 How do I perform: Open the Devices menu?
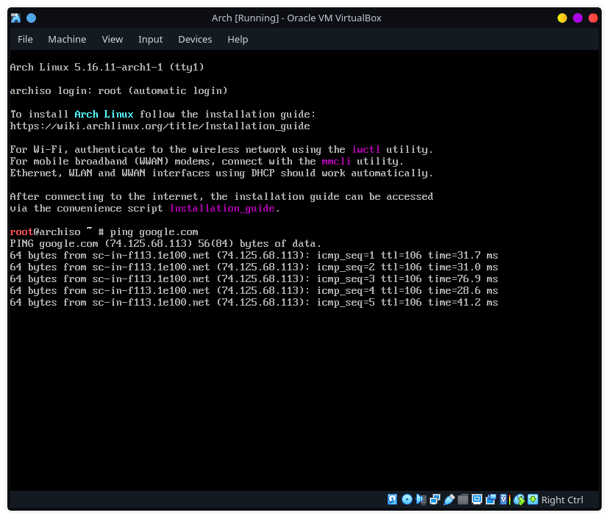195,39
